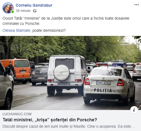Click the Mercedes spare wheel cover in photo
The height and width of the screenshot is (131, 141).
[62, 73]
